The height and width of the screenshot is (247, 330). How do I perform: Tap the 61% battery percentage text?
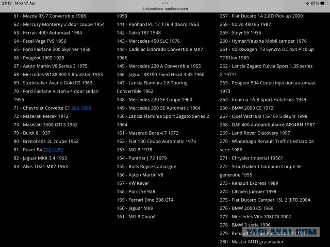(x=315, y=3)
